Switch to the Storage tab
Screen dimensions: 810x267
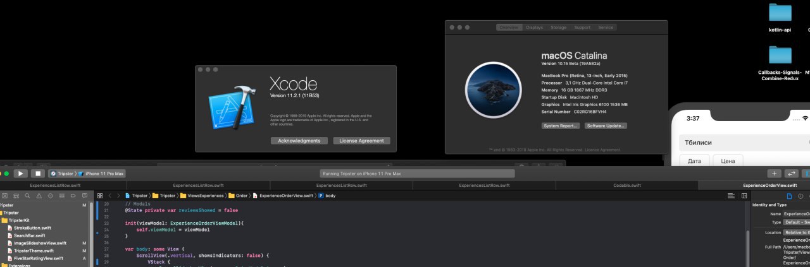click(x=559, y=28)
